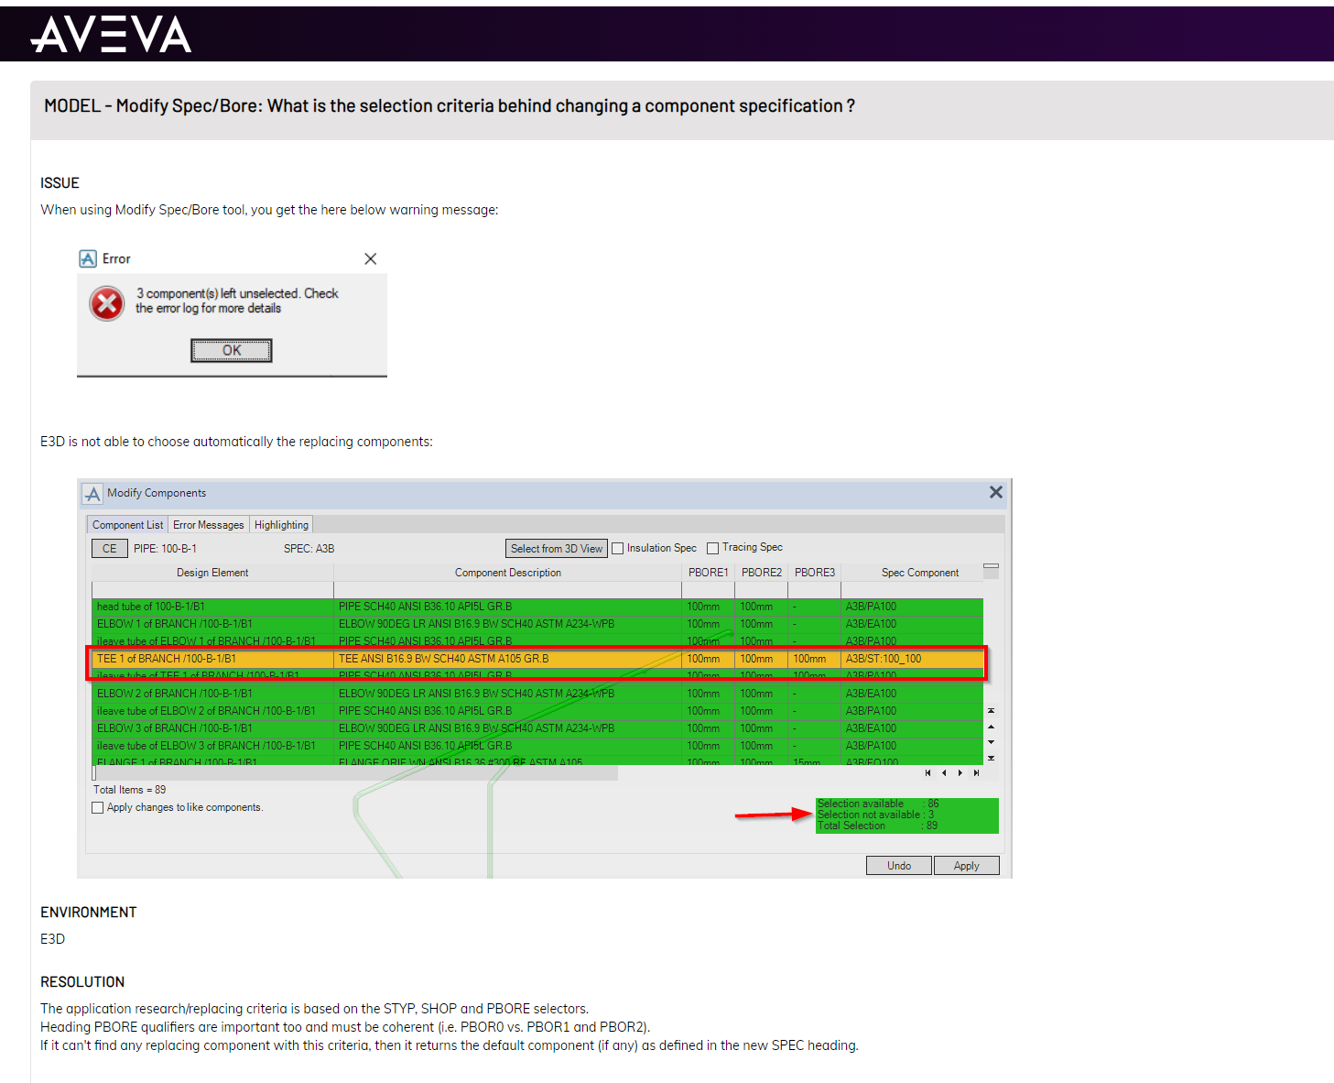
Task: Click A3B/EA100 cell in ELBOW 1 row
Action: point(912,624)
